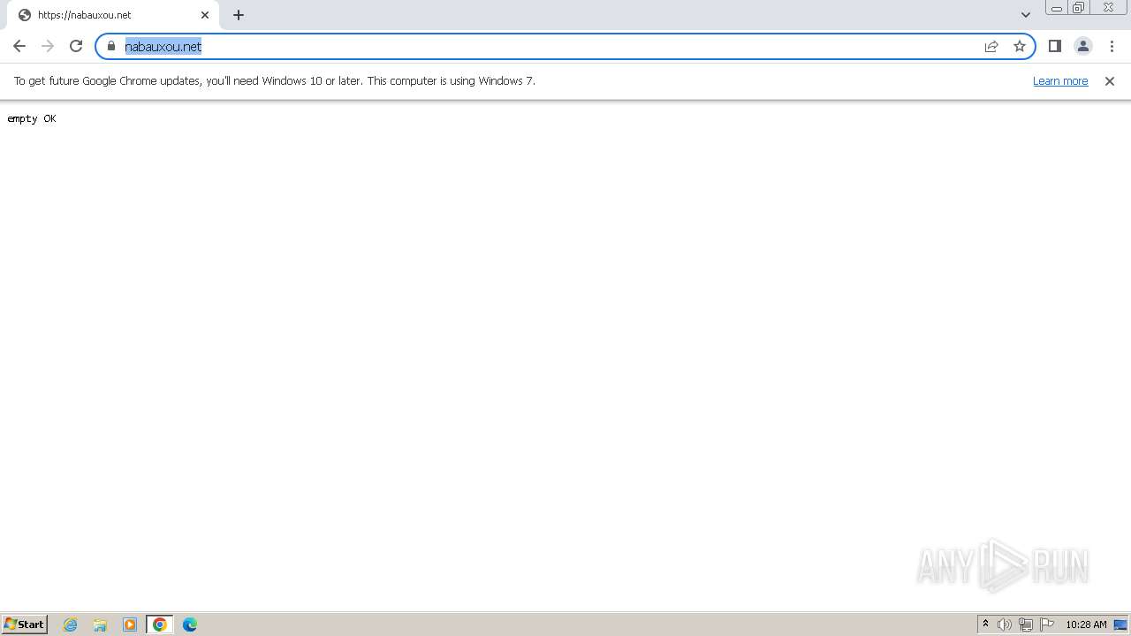Open Windows Media Player from taskbar
This screenshot has height=636, width=1131.
(130, 625)
